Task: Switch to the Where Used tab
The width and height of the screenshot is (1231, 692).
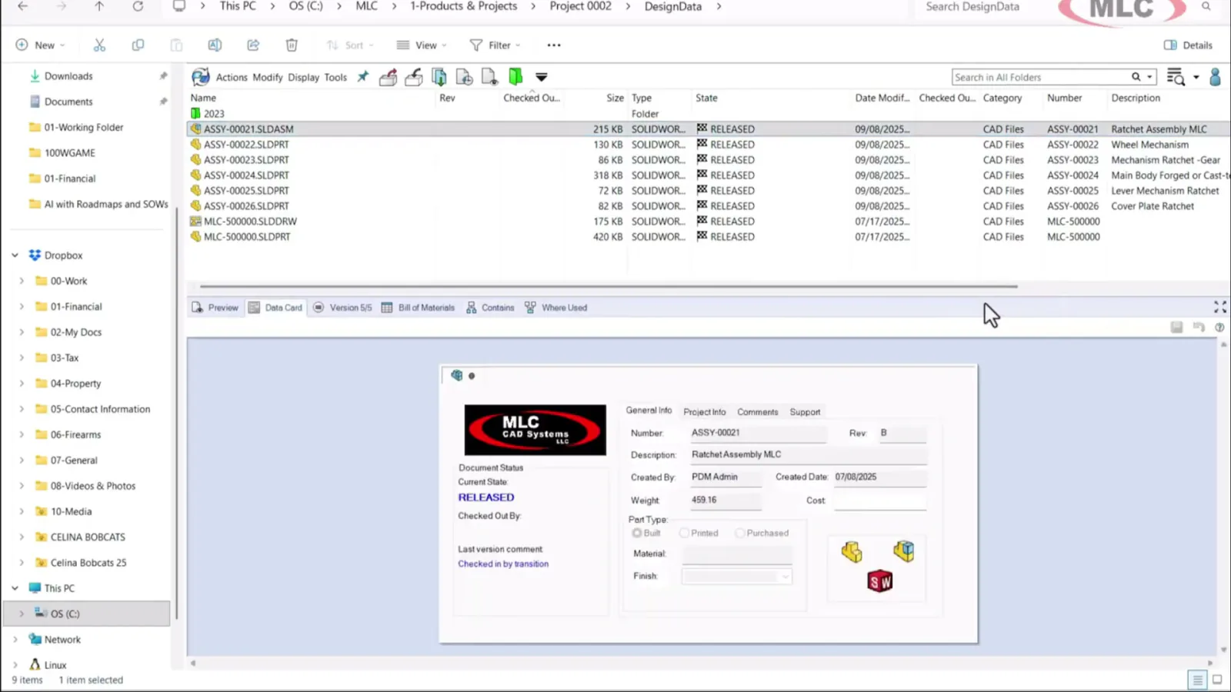Action: tap(555, 308)
